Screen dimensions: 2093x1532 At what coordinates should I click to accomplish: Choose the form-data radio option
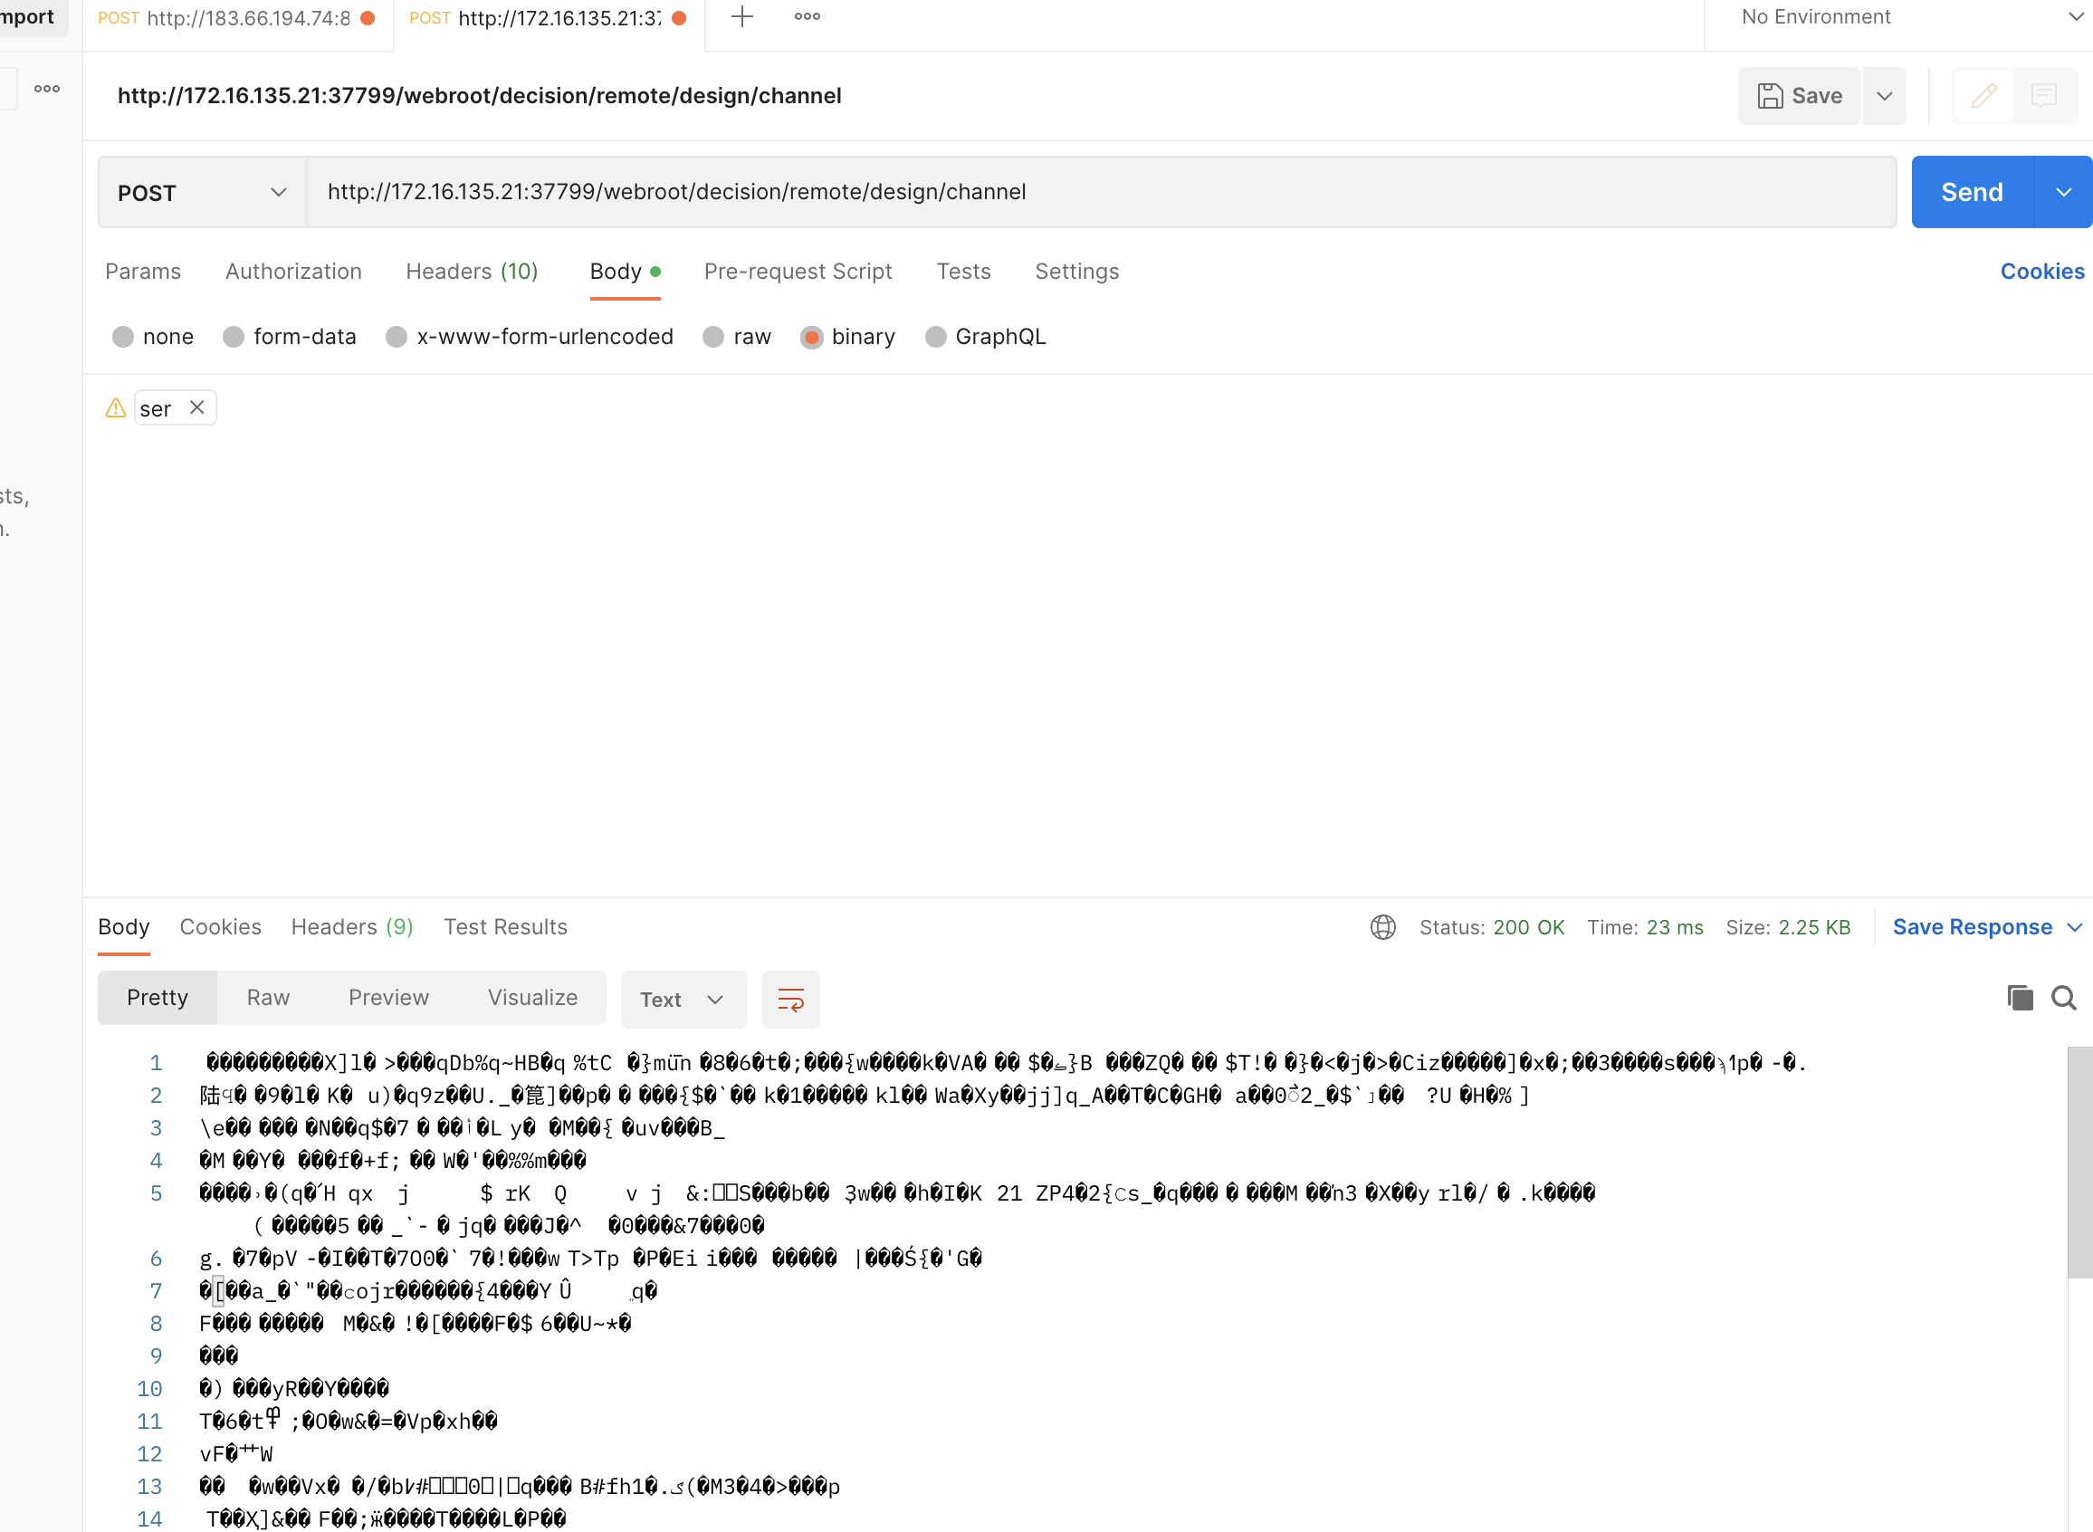pos(234,337)
